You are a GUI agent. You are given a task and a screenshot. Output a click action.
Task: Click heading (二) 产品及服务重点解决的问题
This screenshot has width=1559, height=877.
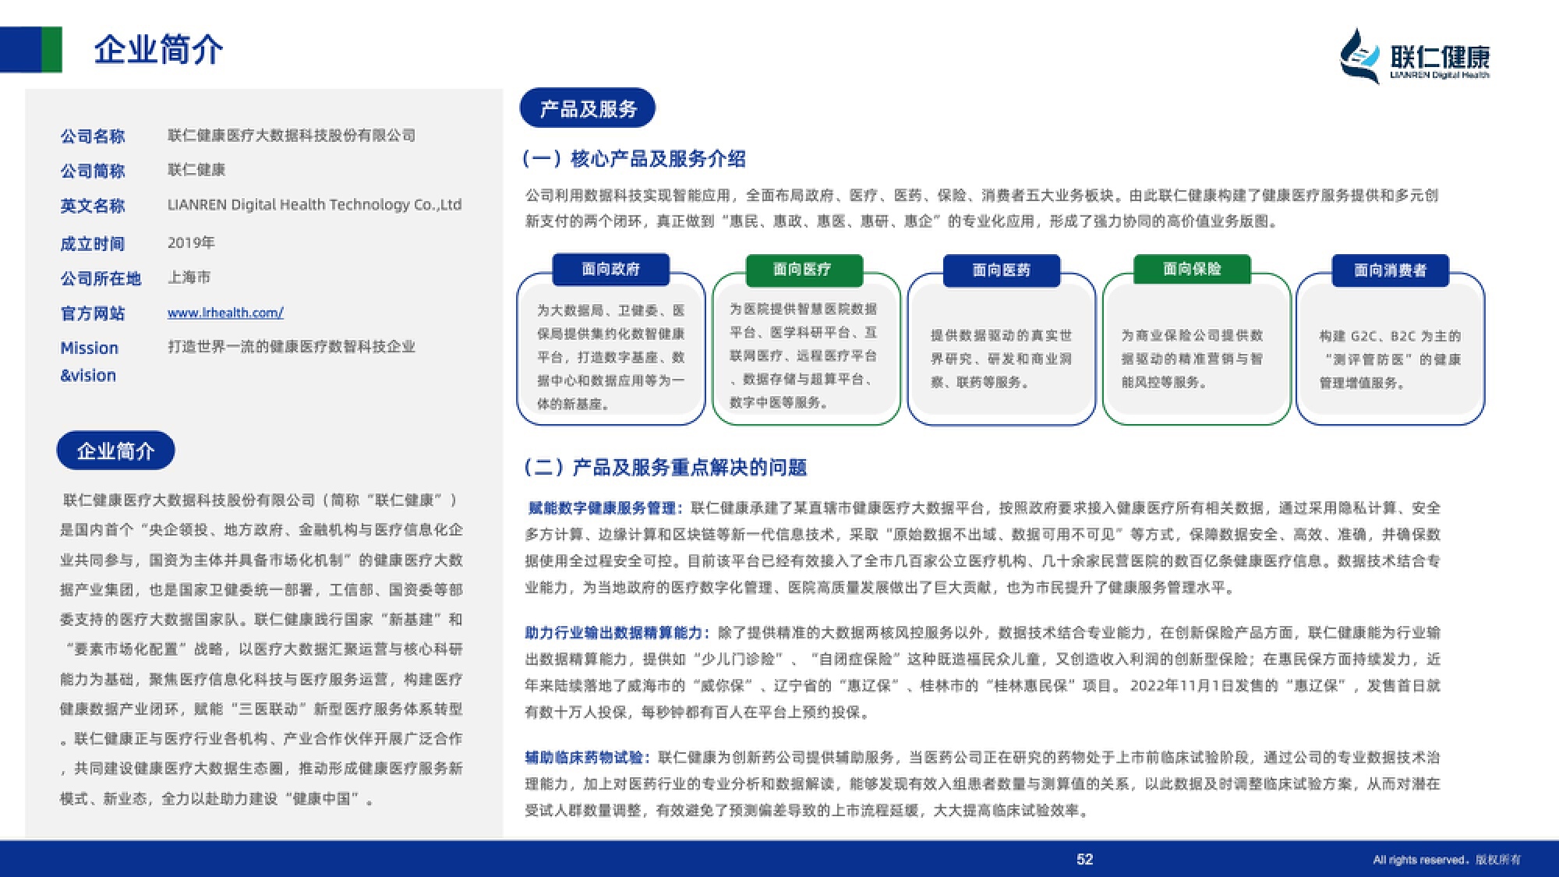point(665,467)
